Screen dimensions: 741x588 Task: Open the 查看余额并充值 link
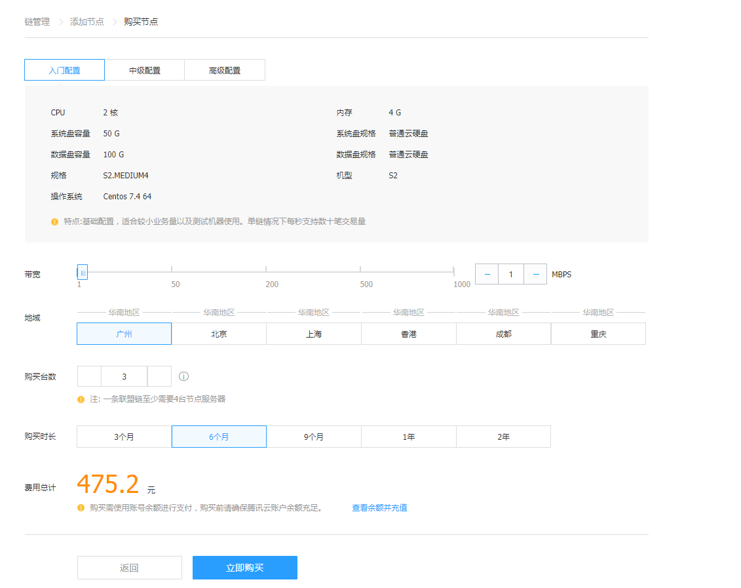379,508
